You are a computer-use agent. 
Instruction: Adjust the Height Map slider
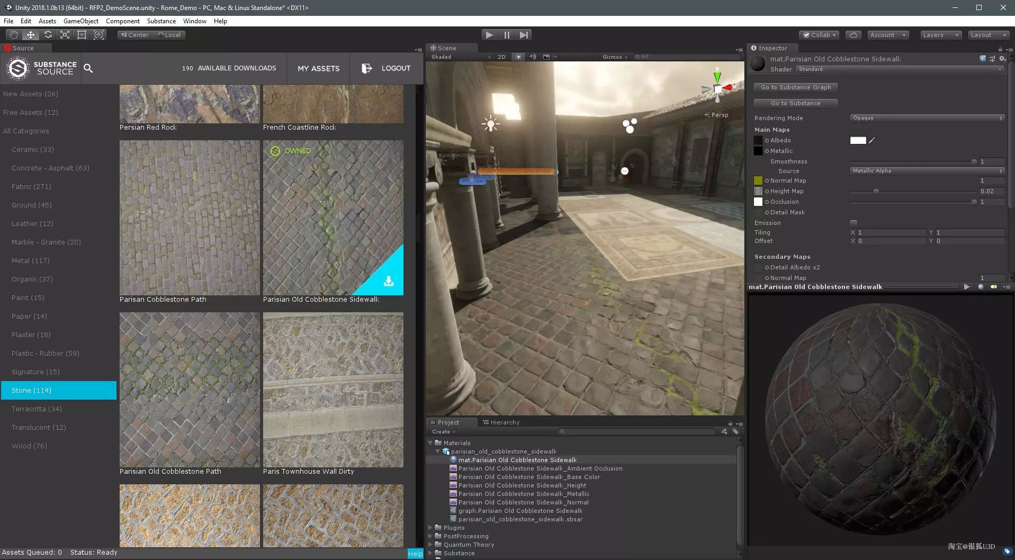913,191
